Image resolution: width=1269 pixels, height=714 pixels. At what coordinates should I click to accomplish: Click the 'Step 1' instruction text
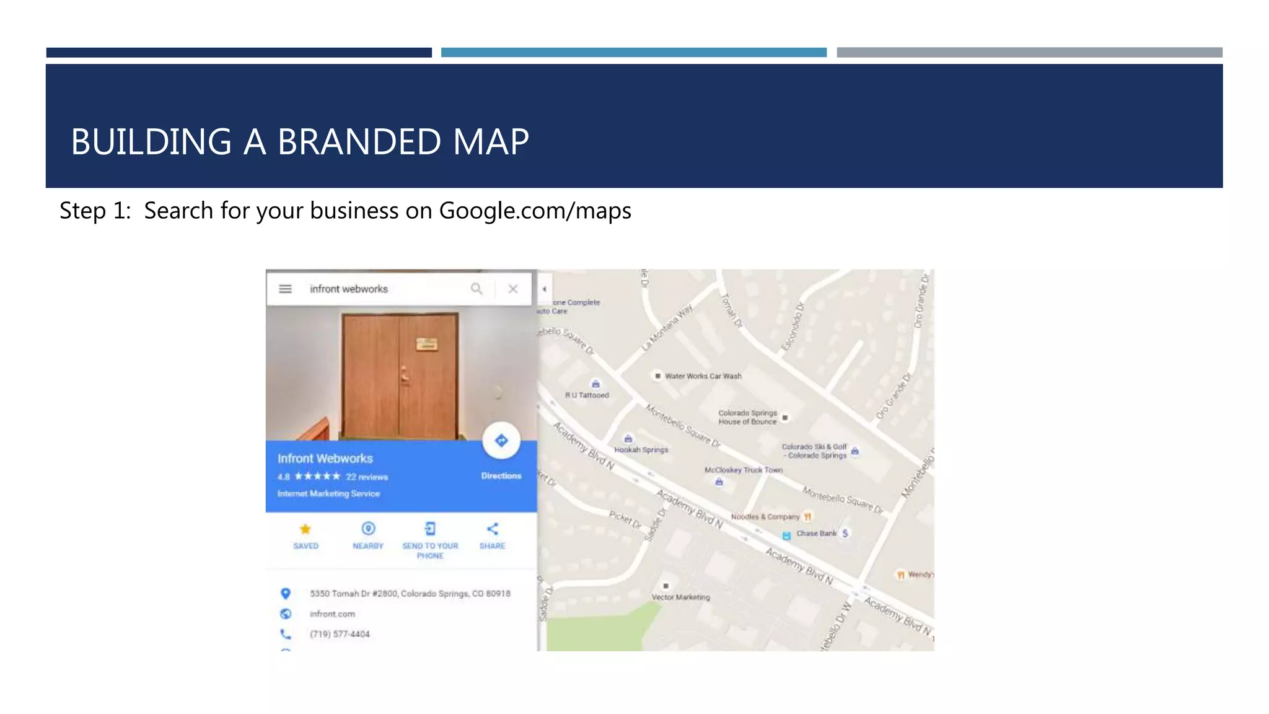[345, 211]
